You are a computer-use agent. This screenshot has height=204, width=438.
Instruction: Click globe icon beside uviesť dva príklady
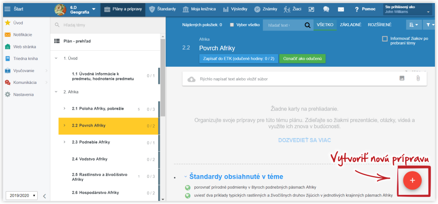coord(187,196)
